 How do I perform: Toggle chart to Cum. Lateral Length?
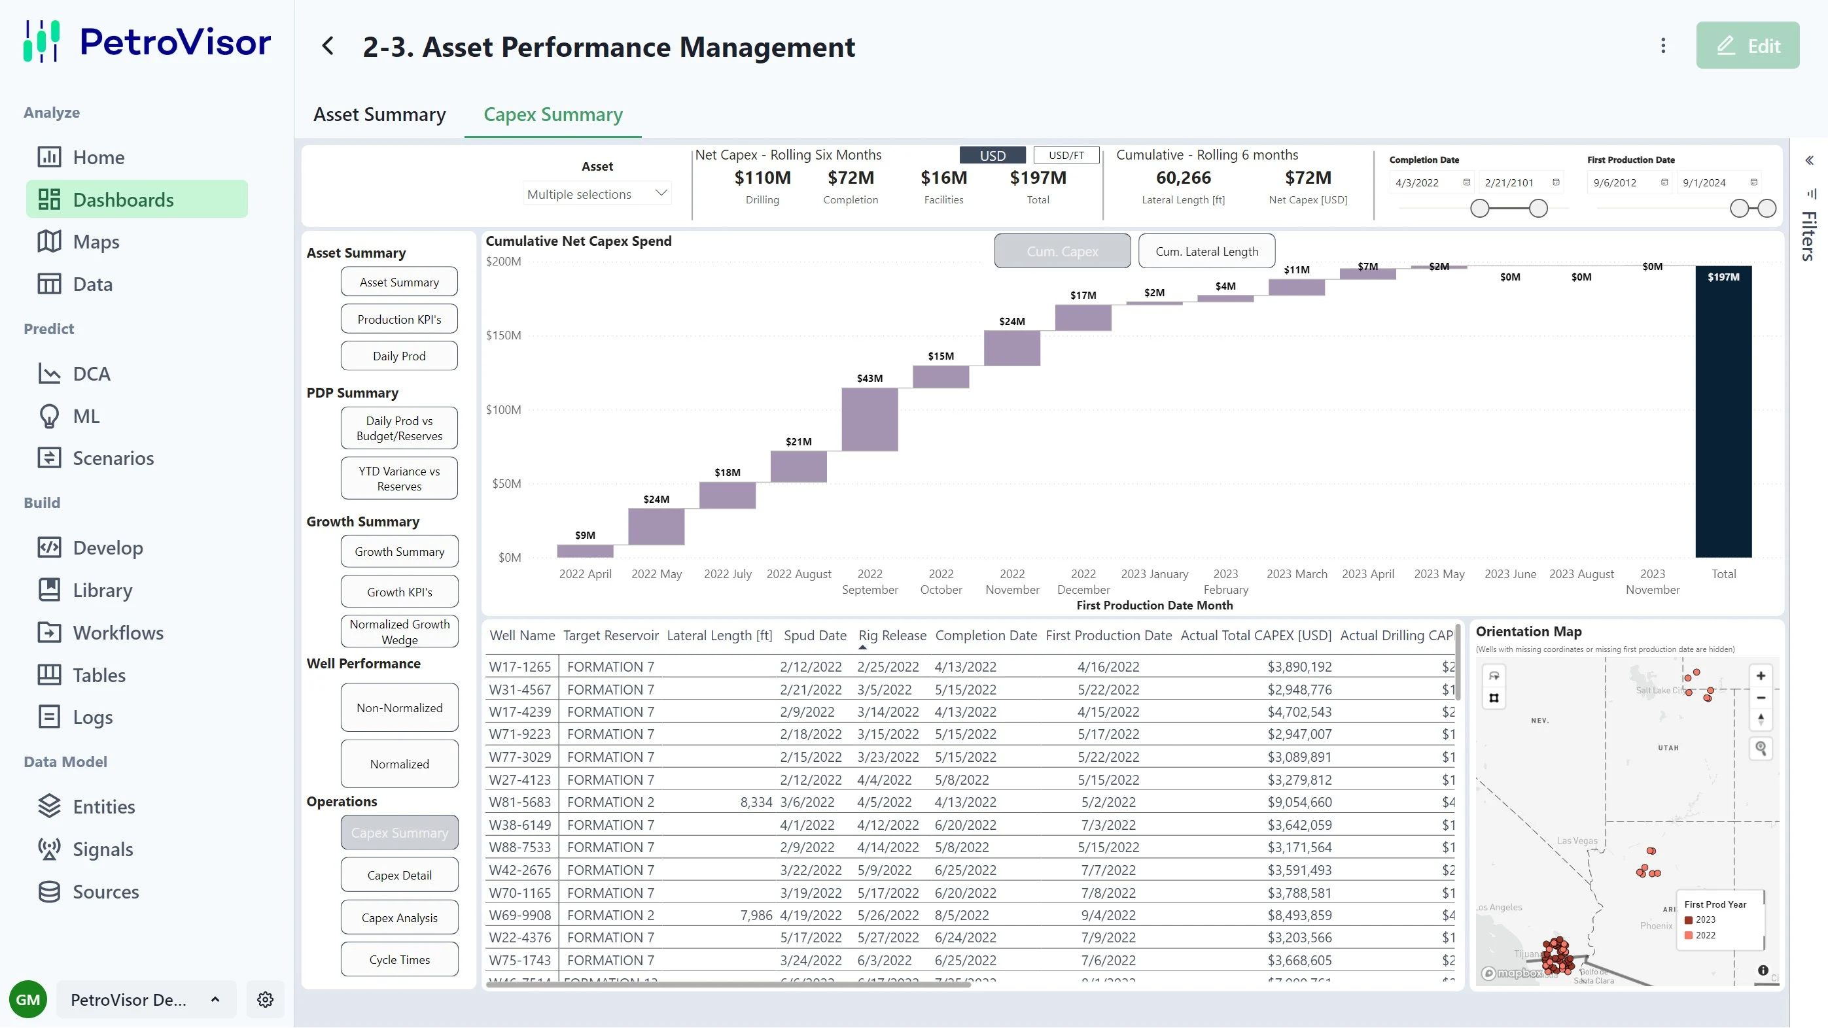[1206, 251]
